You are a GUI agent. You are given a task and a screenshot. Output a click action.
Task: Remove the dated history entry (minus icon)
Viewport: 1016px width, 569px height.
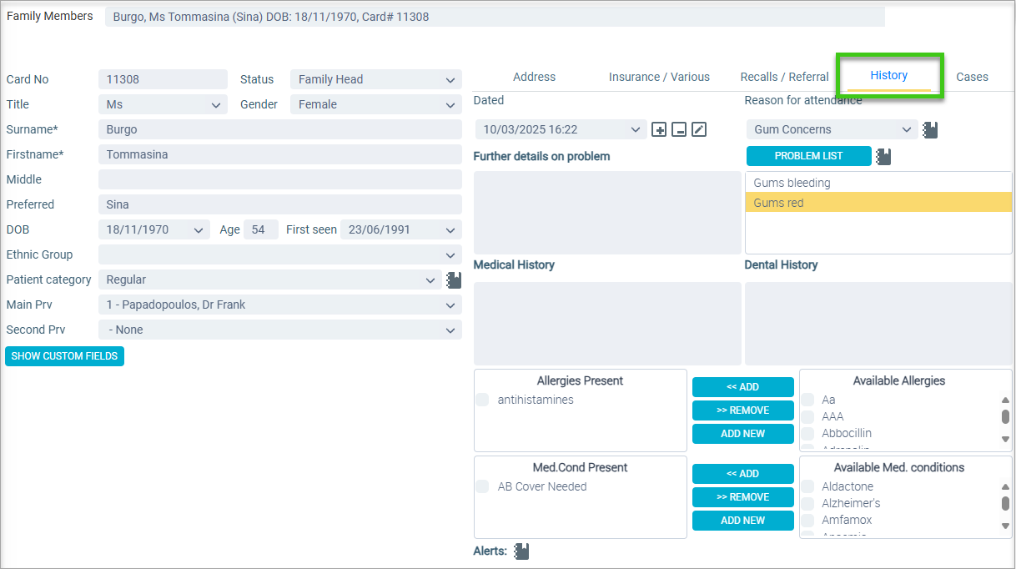pos(679,129)
